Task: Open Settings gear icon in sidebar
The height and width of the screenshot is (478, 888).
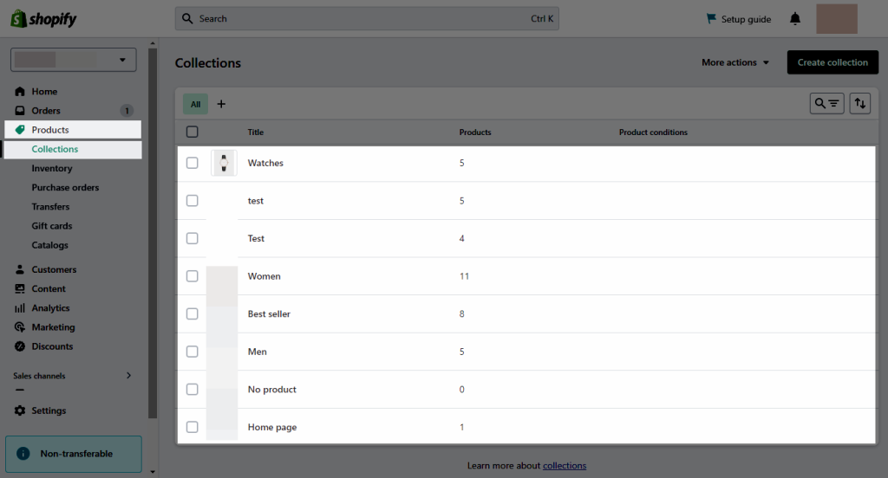Action: pos(20,410)
